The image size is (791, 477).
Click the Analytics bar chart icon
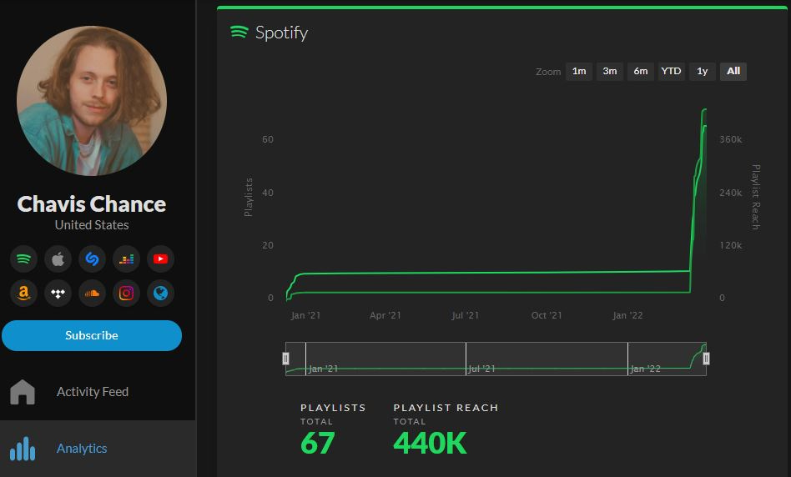tap(23, 449)
